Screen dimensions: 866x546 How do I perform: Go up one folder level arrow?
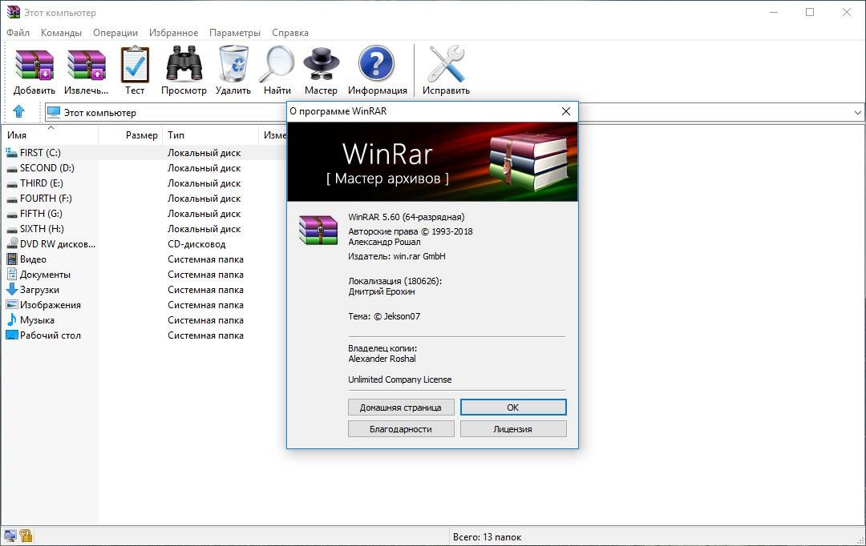coord(18,112)
